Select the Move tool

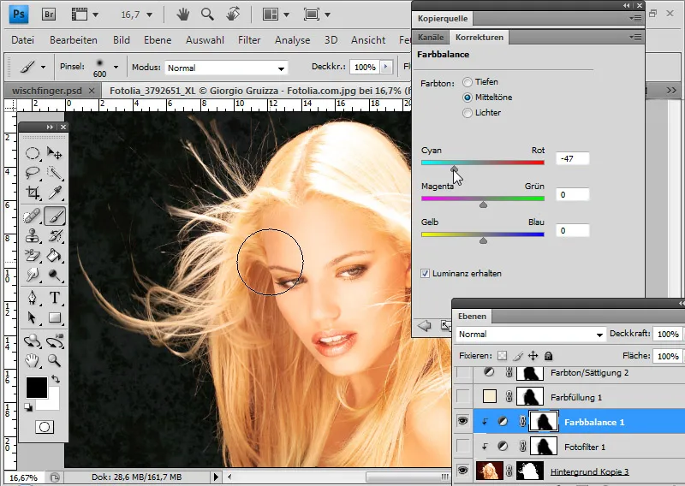pos(55,153)
